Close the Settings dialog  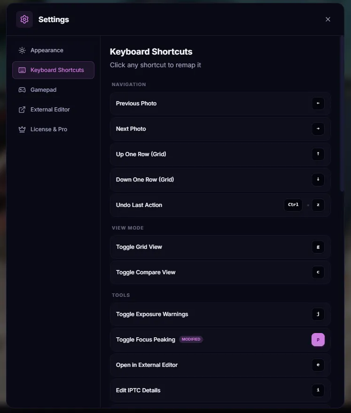328,19
